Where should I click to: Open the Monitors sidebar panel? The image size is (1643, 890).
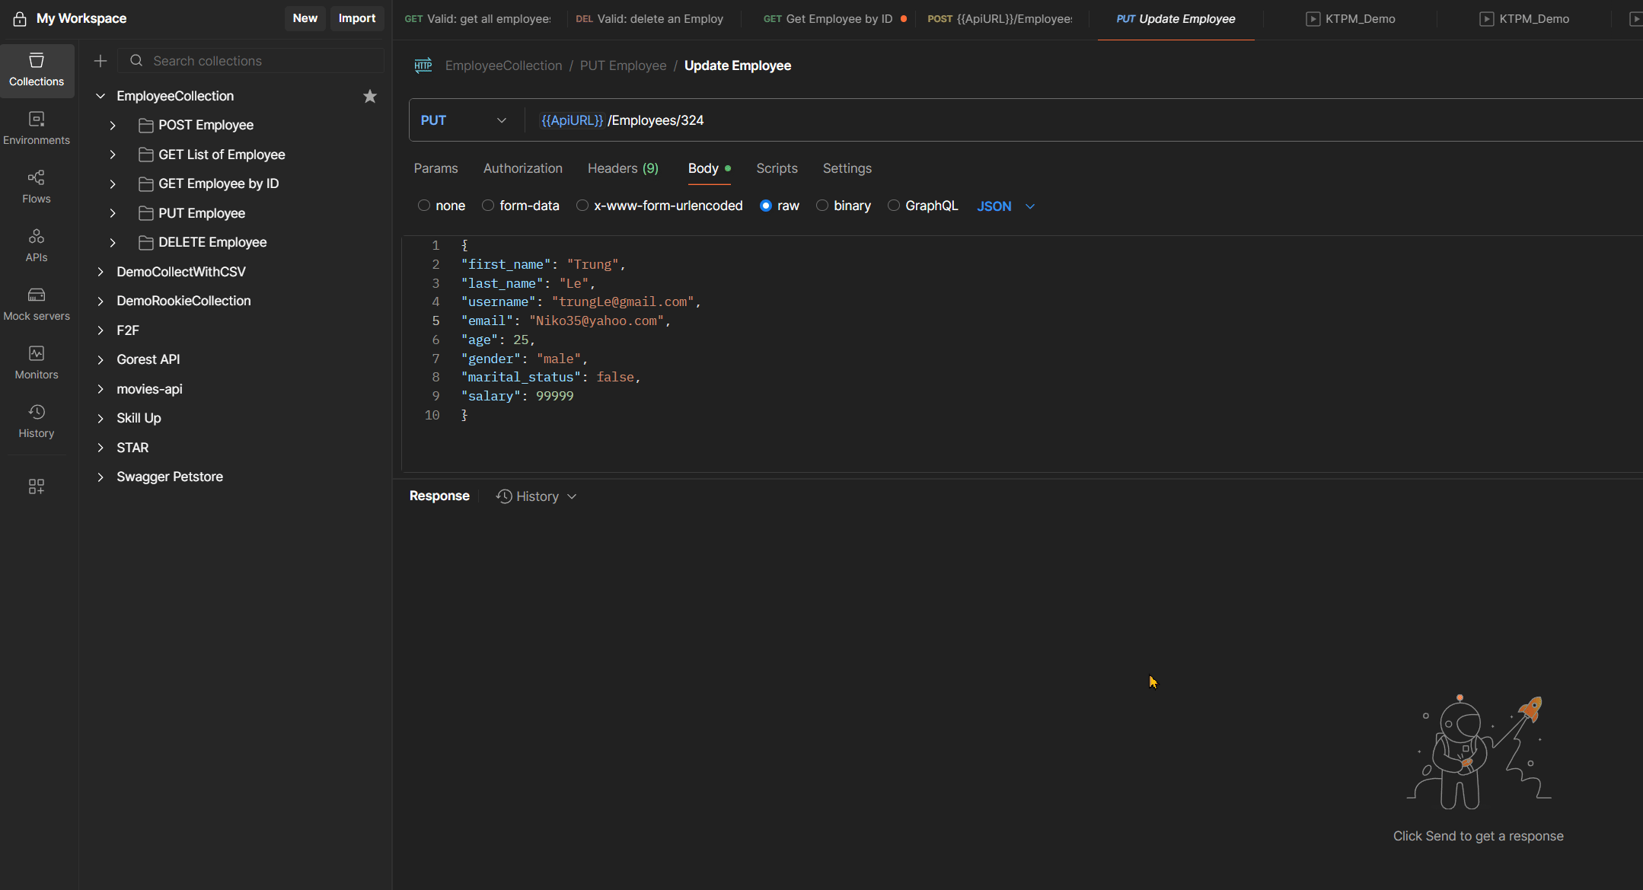click(37, 362)
